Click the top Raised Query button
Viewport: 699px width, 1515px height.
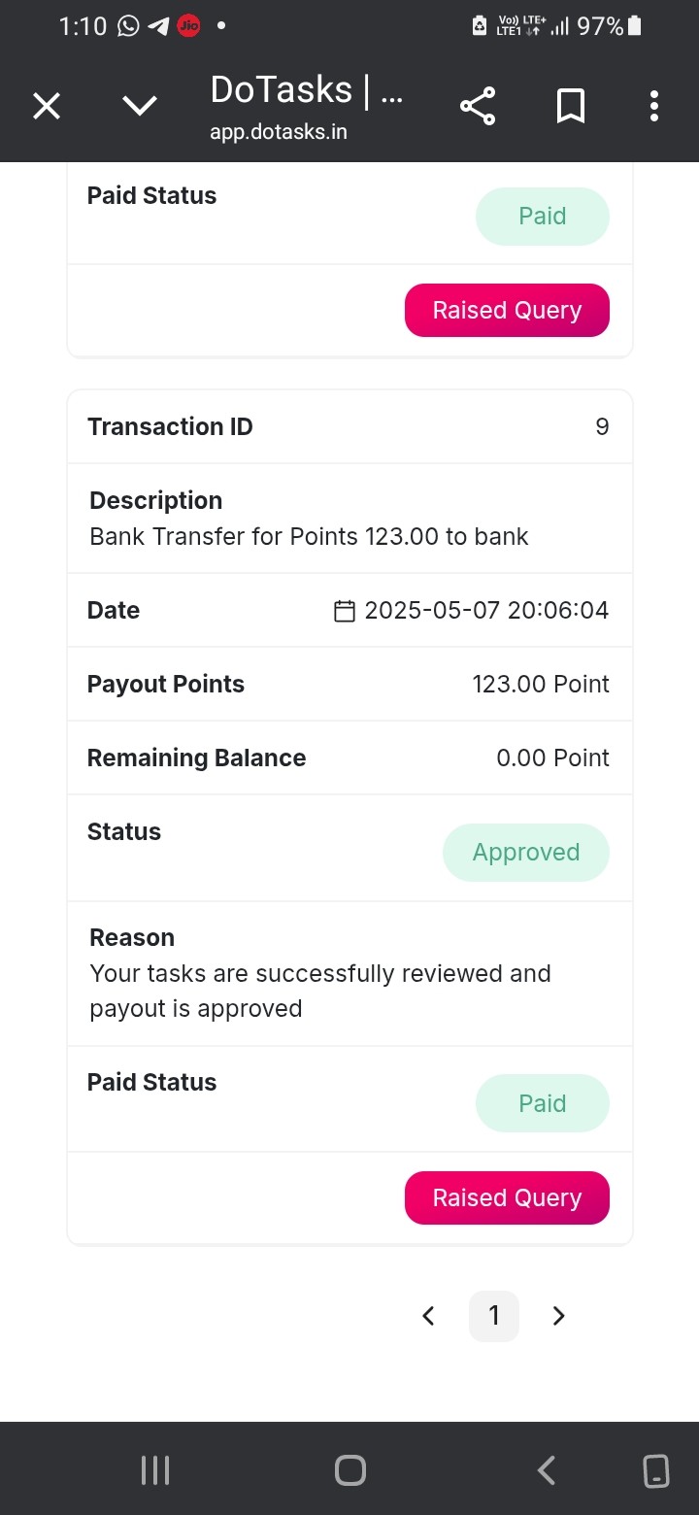(507, 310)
